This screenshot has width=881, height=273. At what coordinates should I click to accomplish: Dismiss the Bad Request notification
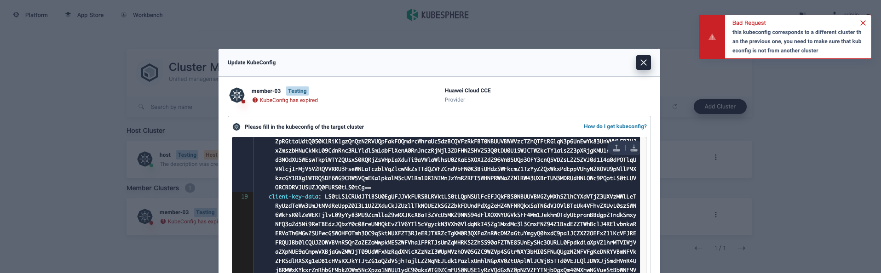pos(863,23)
